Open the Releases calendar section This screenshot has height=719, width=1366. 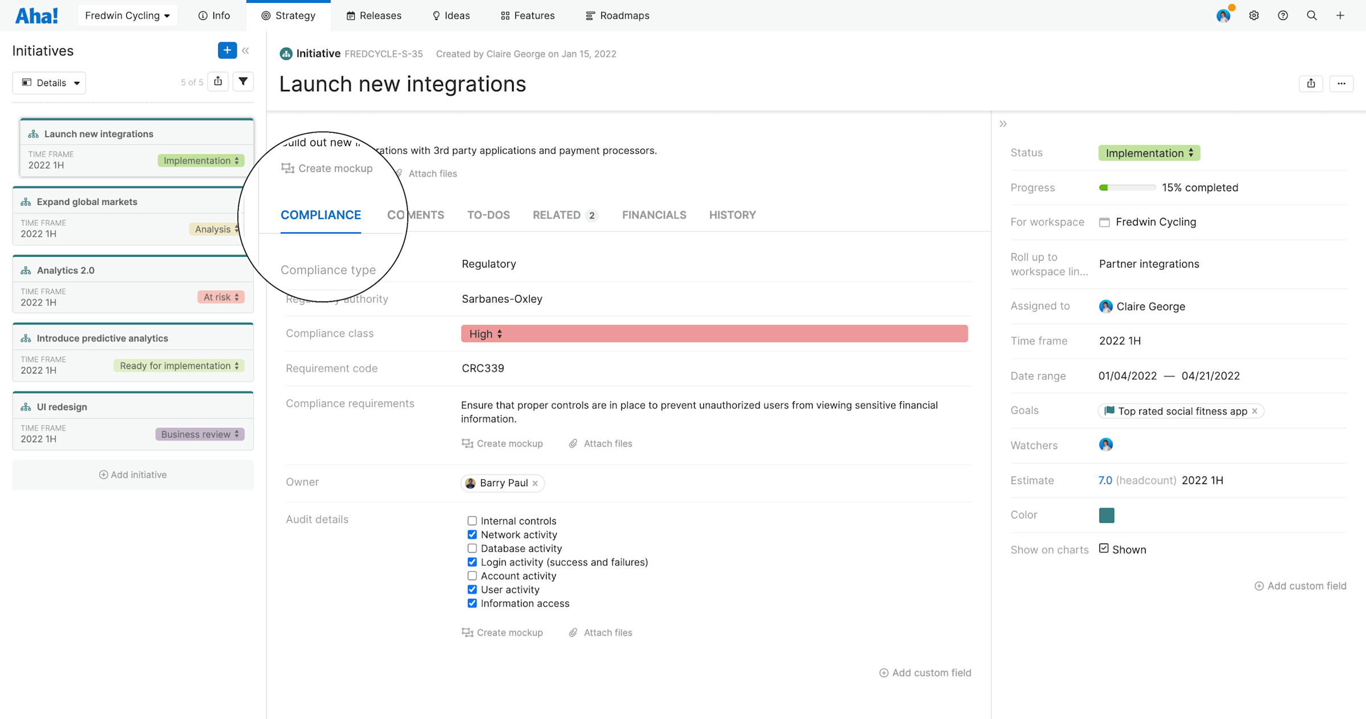click(x=373, y=15)
